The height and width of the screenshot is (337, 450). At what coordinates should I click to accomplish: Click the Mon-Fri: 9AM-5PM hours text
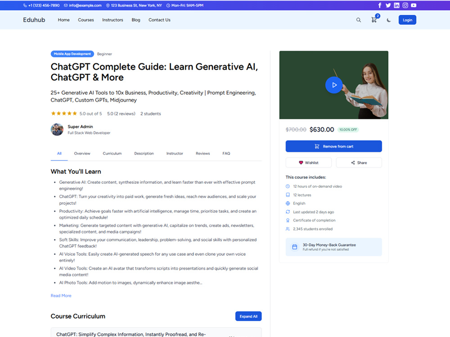pos(187,5)
